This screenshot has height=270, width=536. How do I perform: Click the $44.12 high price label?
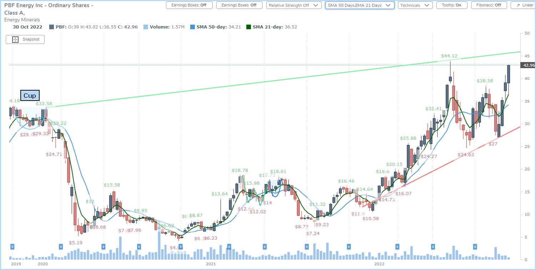(449, 56)
